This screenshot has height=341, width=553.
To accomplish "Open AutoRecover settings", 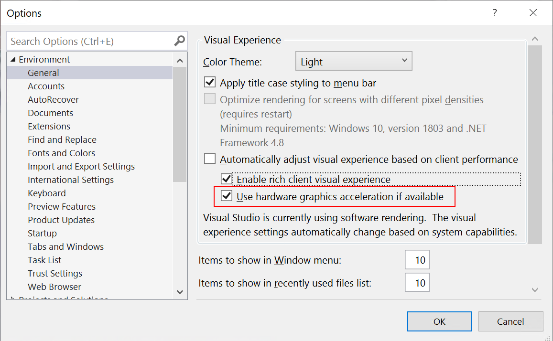I will pos(53,100).
